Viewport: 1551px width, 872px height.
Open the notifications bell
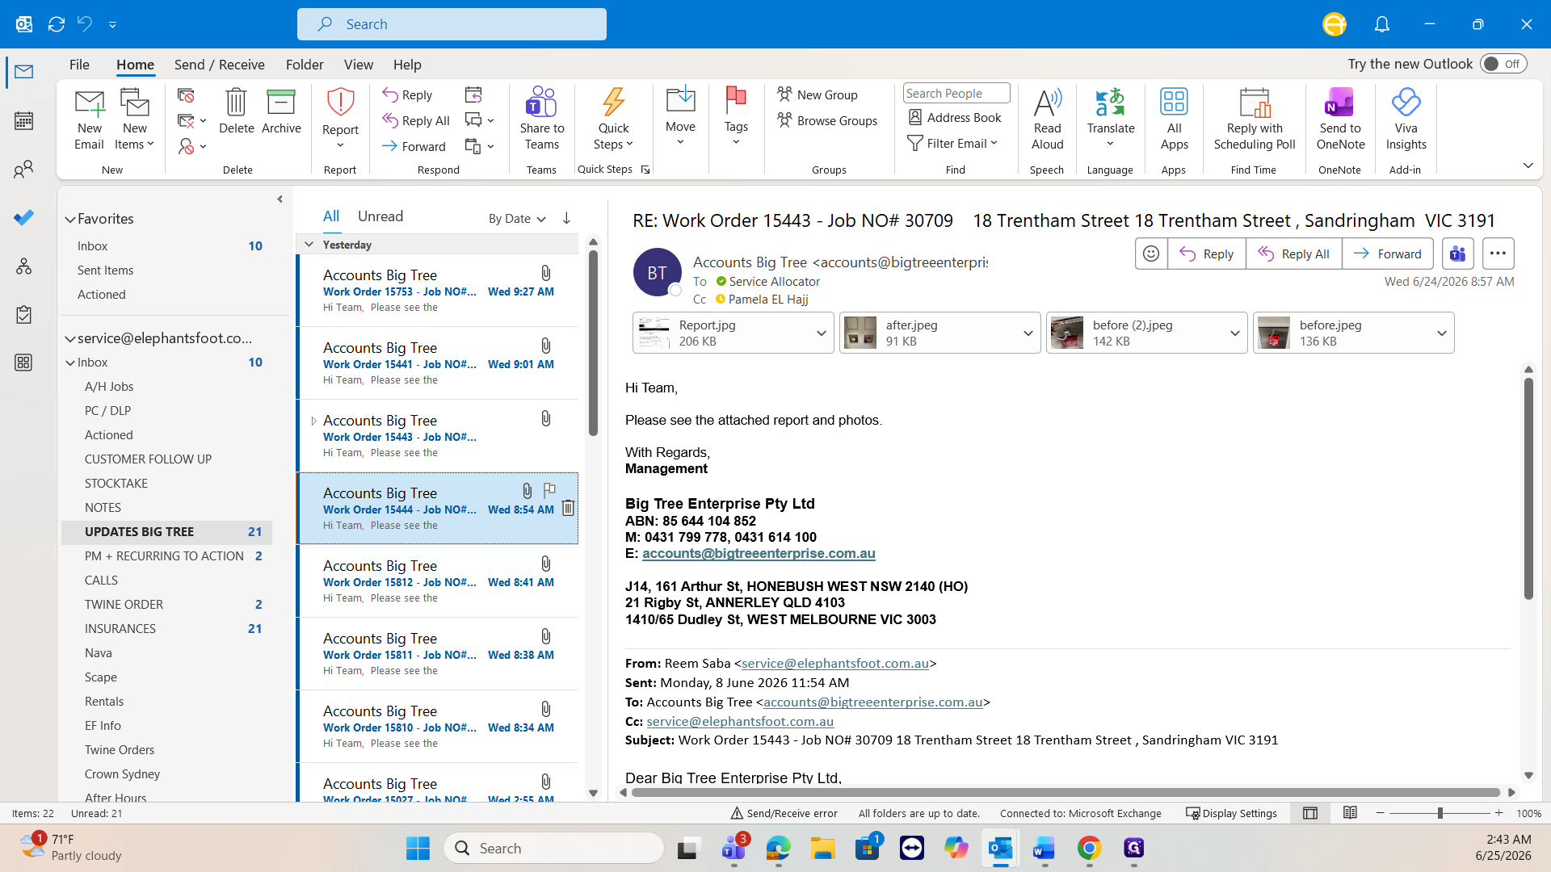coord(1382,24)
